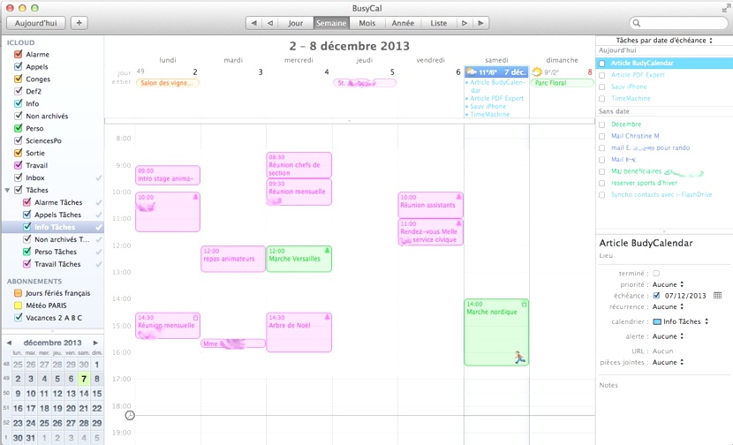Viewport: 733px width, 445px height.
Task: Open the date picker grid icon beside échéance
Action: click(717, 295)
